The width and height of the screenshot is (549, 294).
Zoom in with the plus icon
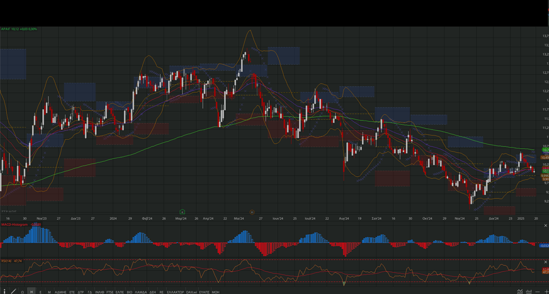pyautogui.click(x=546, y=291)
